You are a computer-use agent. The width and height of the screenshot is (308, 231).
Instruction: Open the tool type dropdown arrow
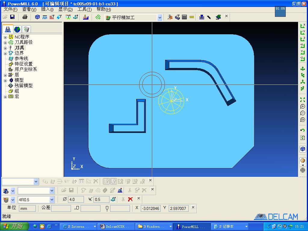tap(13, 200)
